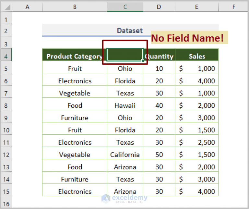Select Florida cell in row 6
This screenshot has height=209, width=249.
point(125,79)
